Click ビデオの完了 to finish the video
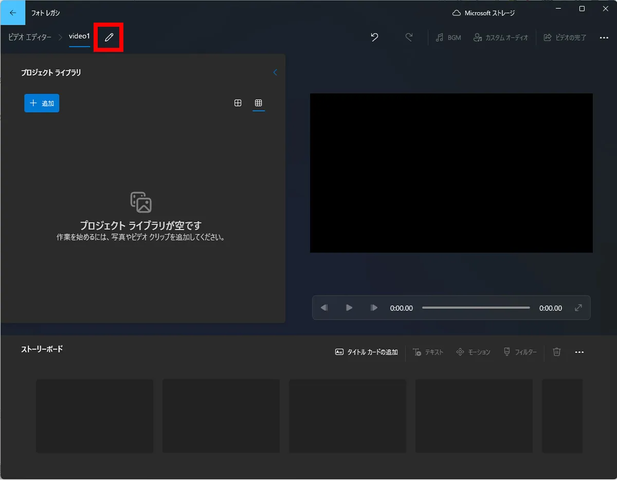The image size is (617, 480). 565,37
